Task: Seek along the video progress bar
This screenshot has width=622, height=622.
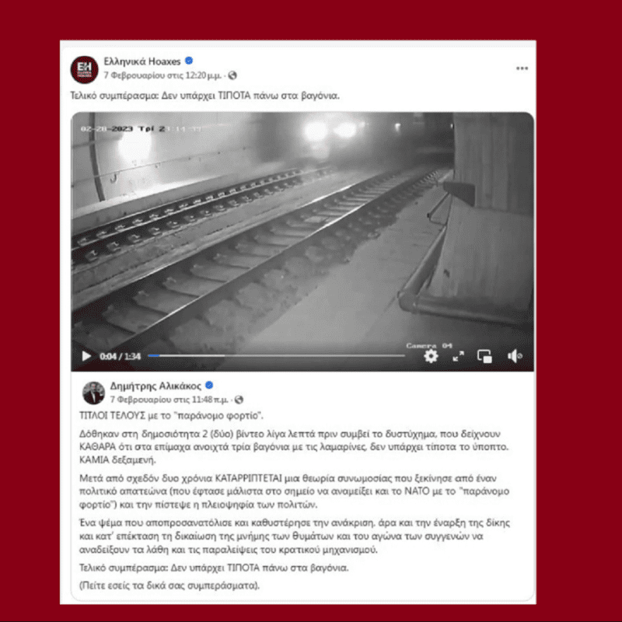Action: pyautogui.click(x=276, y=356)
